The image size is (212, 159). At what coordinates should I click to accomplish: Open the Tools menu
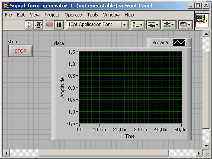click(x=93, y=15)
